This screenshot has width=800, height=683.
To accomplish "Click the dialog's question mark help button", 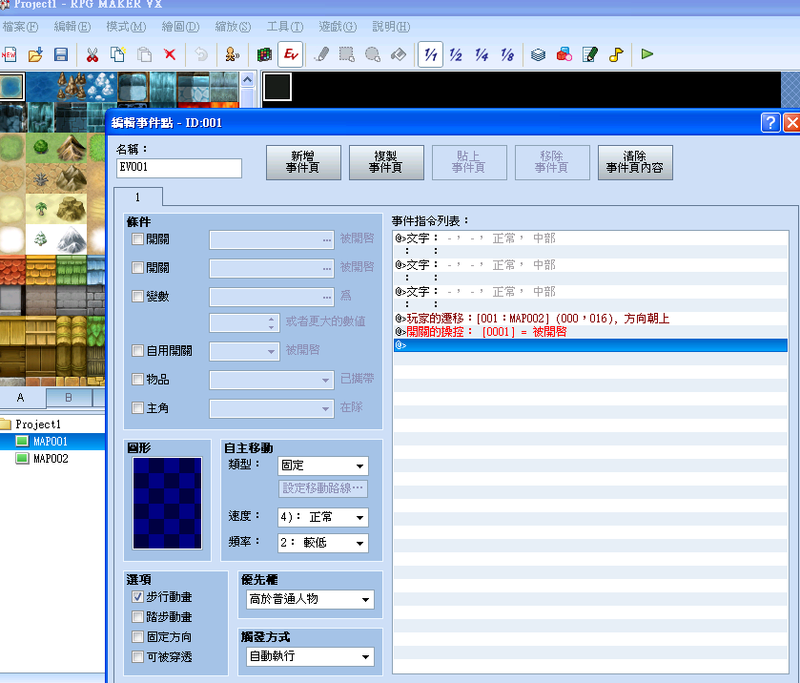I will point(770,122).
